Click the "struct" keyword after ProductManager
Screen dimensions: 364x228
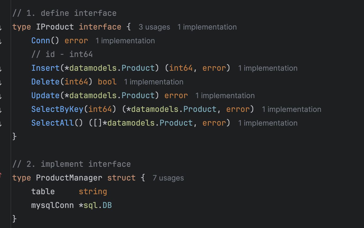point(121,178)
